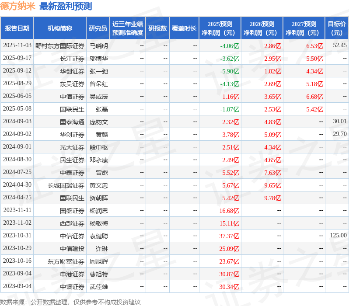This screenshot has height=306, width=349.
Task: Select analyst 马晓明
Action: coord(98,46)
